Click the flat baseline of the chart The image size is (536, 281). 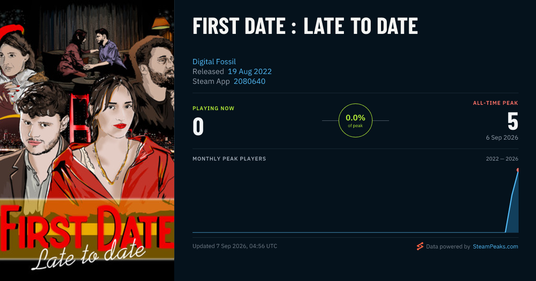(348, 232)
